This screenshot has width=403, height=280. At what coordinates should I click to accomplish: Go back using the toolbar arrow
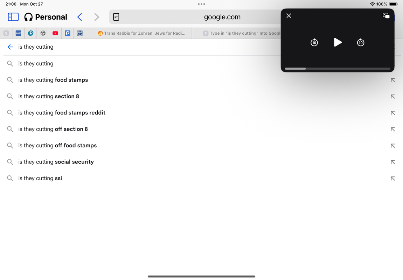[80, 17]
